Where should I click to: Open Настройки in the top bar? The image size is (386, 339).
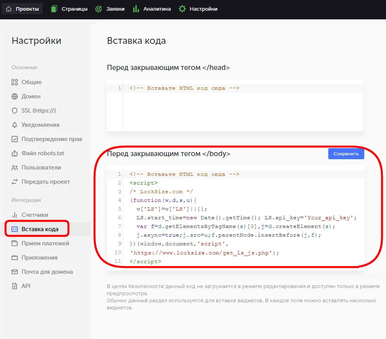coord(198,9)
